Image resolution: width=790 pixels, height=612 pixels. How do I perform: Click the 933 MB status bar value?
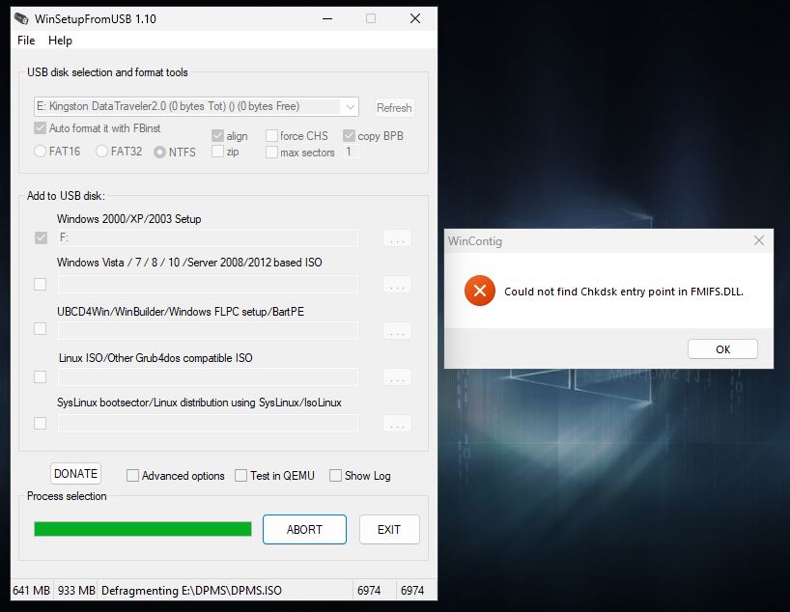click(x=76, y=591)
